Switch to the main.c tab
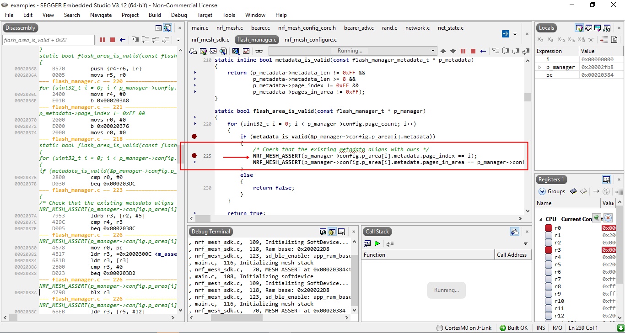The image size is (625, 333). pos(200,28)
